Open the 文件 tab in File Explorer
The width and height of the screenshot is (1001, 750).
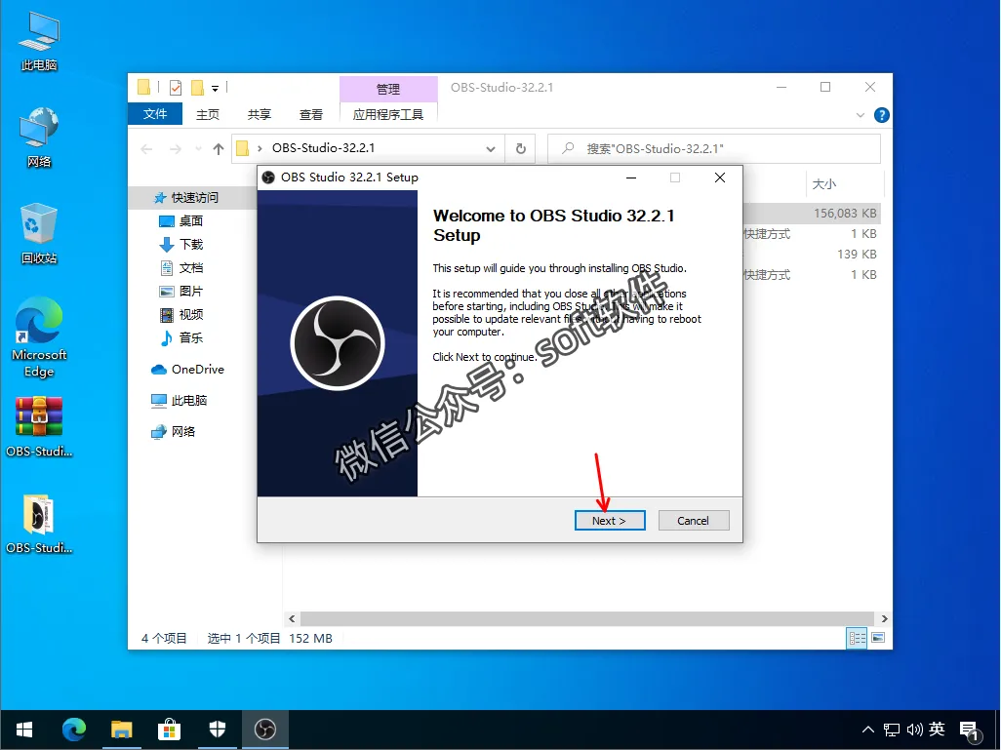[x=155, y=113]
